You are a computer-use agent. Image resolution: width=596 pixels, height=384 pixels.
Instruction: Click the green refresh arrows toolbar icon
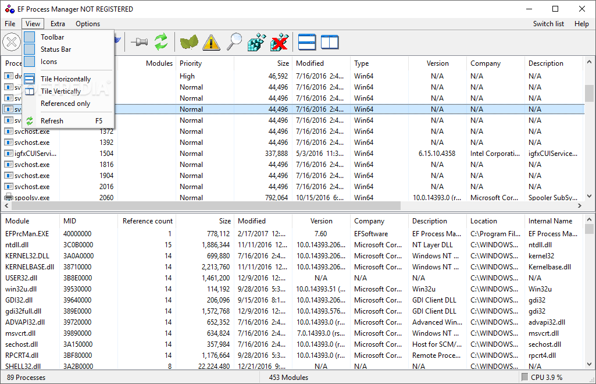tap(161, 42)
